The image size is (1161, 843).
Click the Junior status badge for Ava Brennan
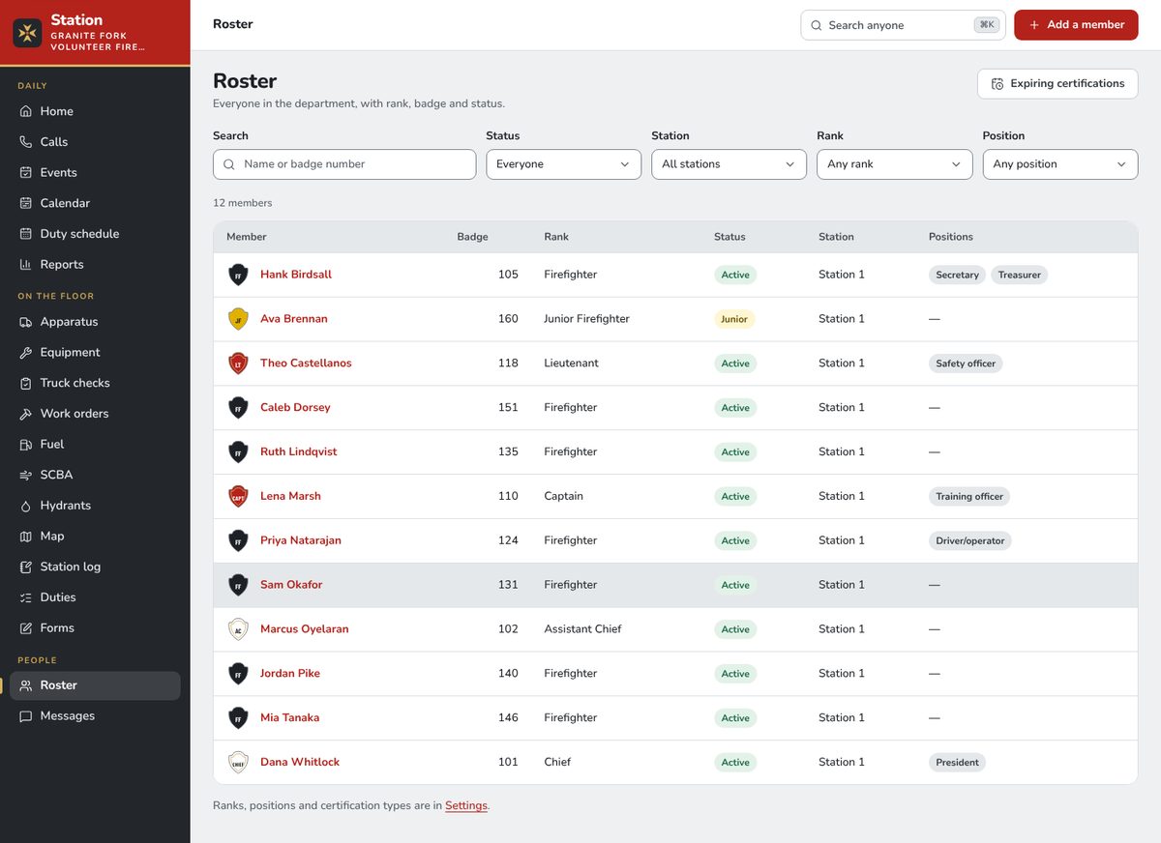(734, 319)
